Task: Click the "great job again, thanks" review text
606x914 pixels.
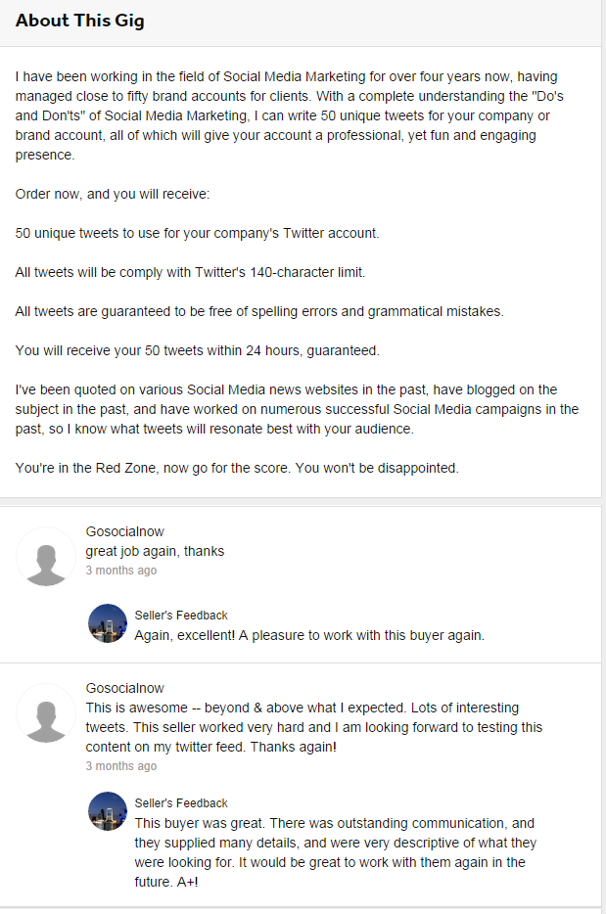Action: [x=155, y=551]
